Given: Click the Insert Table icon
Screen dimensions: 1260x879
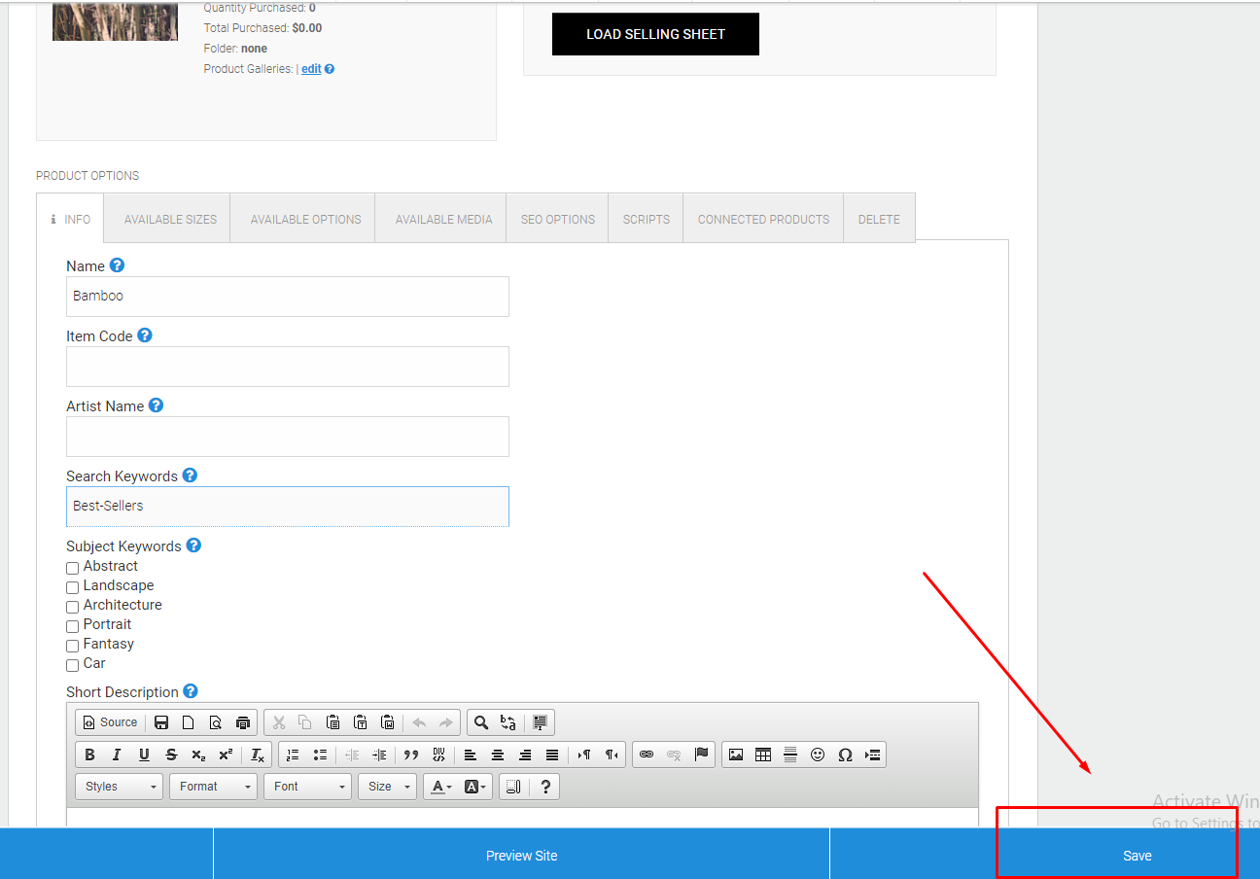Looking at the screenshot, I should point(763,755).
